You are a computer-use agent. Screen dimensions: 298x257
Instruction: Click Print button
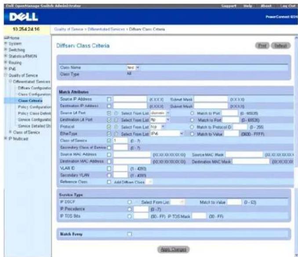pyautogui.click(x=262, y=46)
